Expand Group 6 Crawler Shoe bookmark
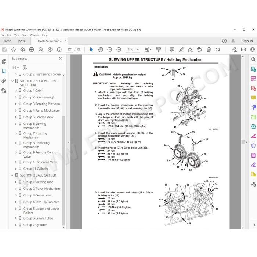Viewport: 257px width, 257px height. coord(15,218)
